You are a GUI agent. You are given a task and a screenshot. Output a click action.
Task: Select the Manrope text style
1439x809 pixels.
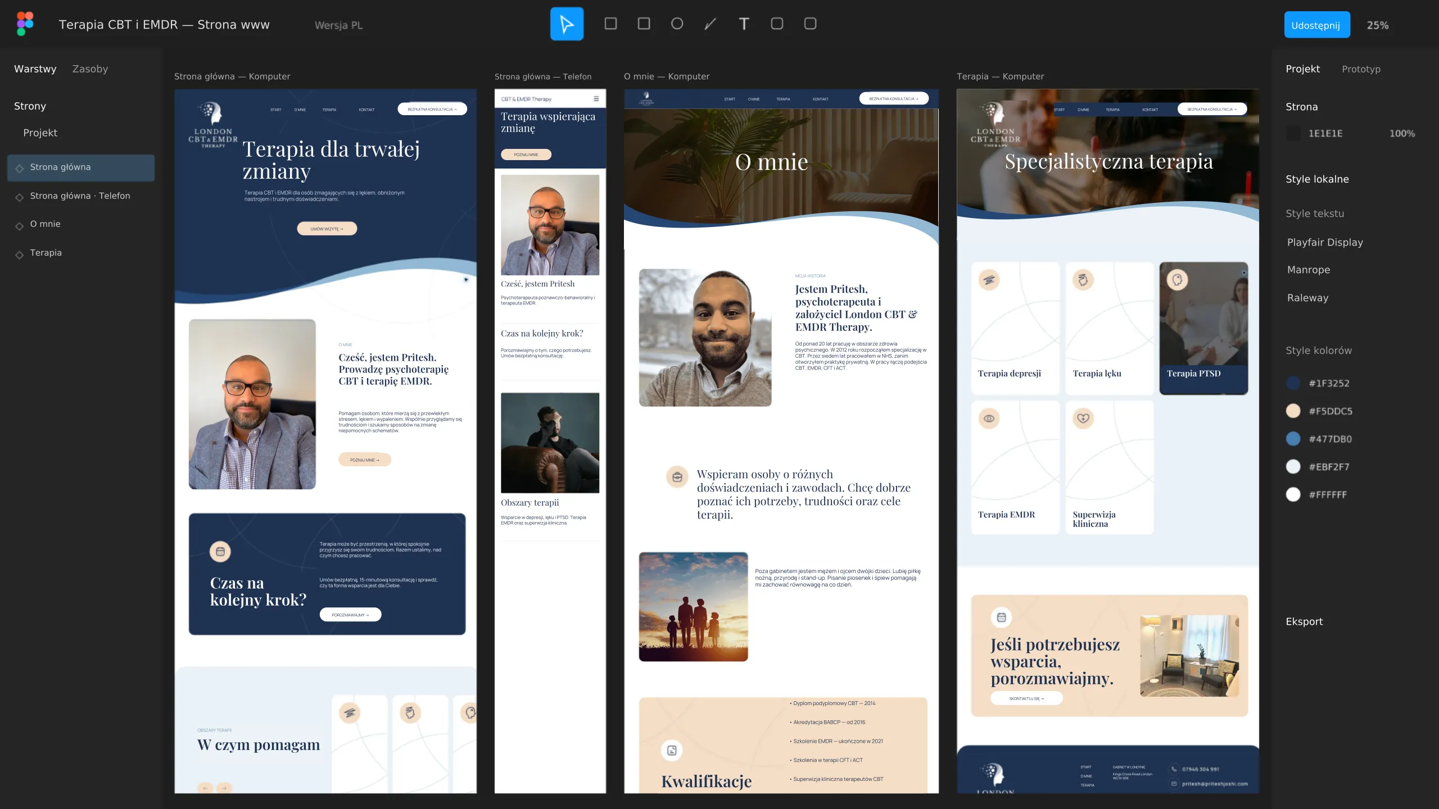tap(1309, 270)
